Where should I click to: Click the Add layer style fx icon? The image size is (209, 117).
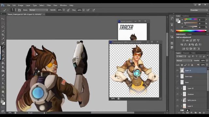click(x=184, y=113)
